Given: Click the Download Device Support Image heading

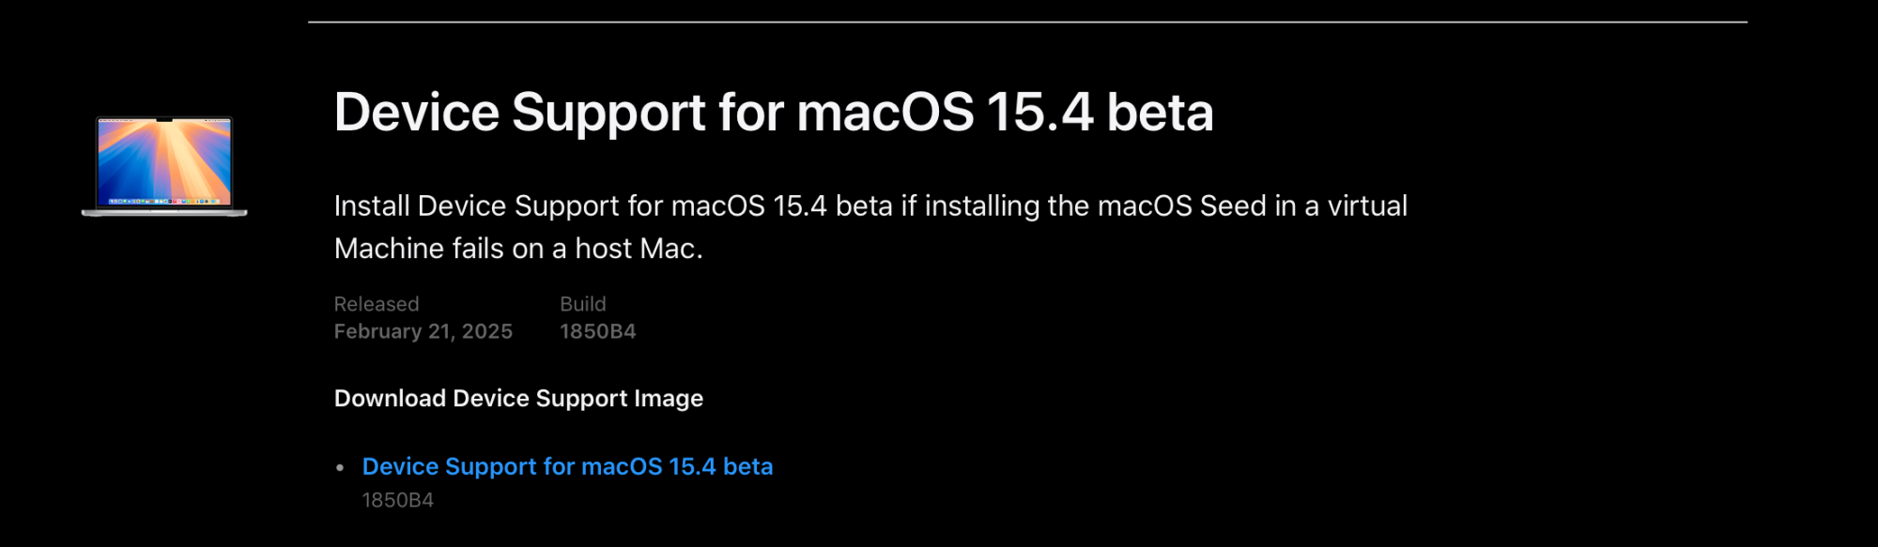Looking at the screenshot, I should coord(518,399).
